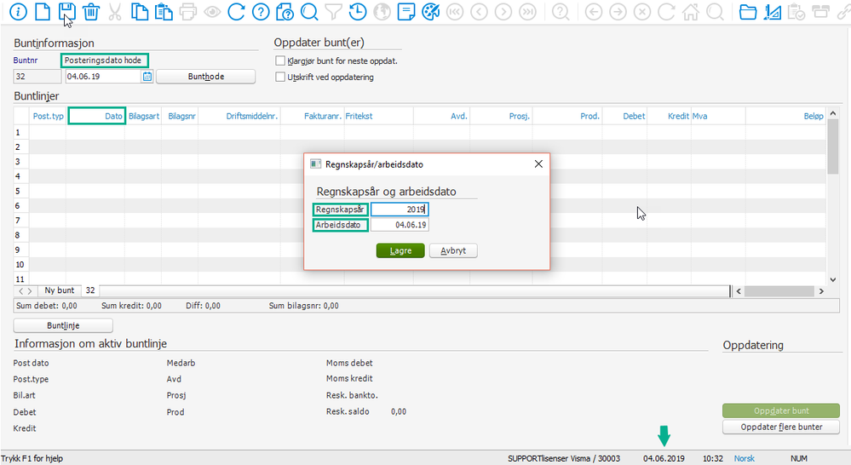
Task: Click previous tab arrow beside Ny bunt
Action: [x=21, y=290]
